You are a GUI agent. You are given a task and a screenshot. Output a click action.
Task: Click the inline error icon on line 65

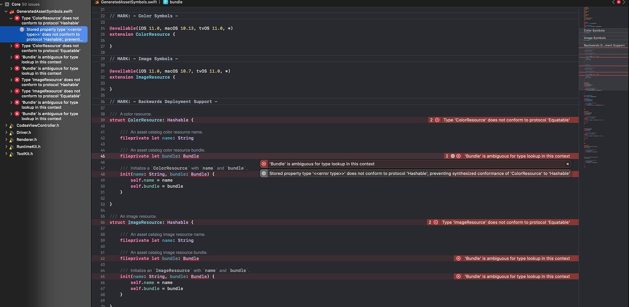pos(459,276)
